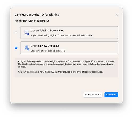Click the 'on files.' line in info text
The width and height of the screenshot is (133, 117).
tap(22, 67)
